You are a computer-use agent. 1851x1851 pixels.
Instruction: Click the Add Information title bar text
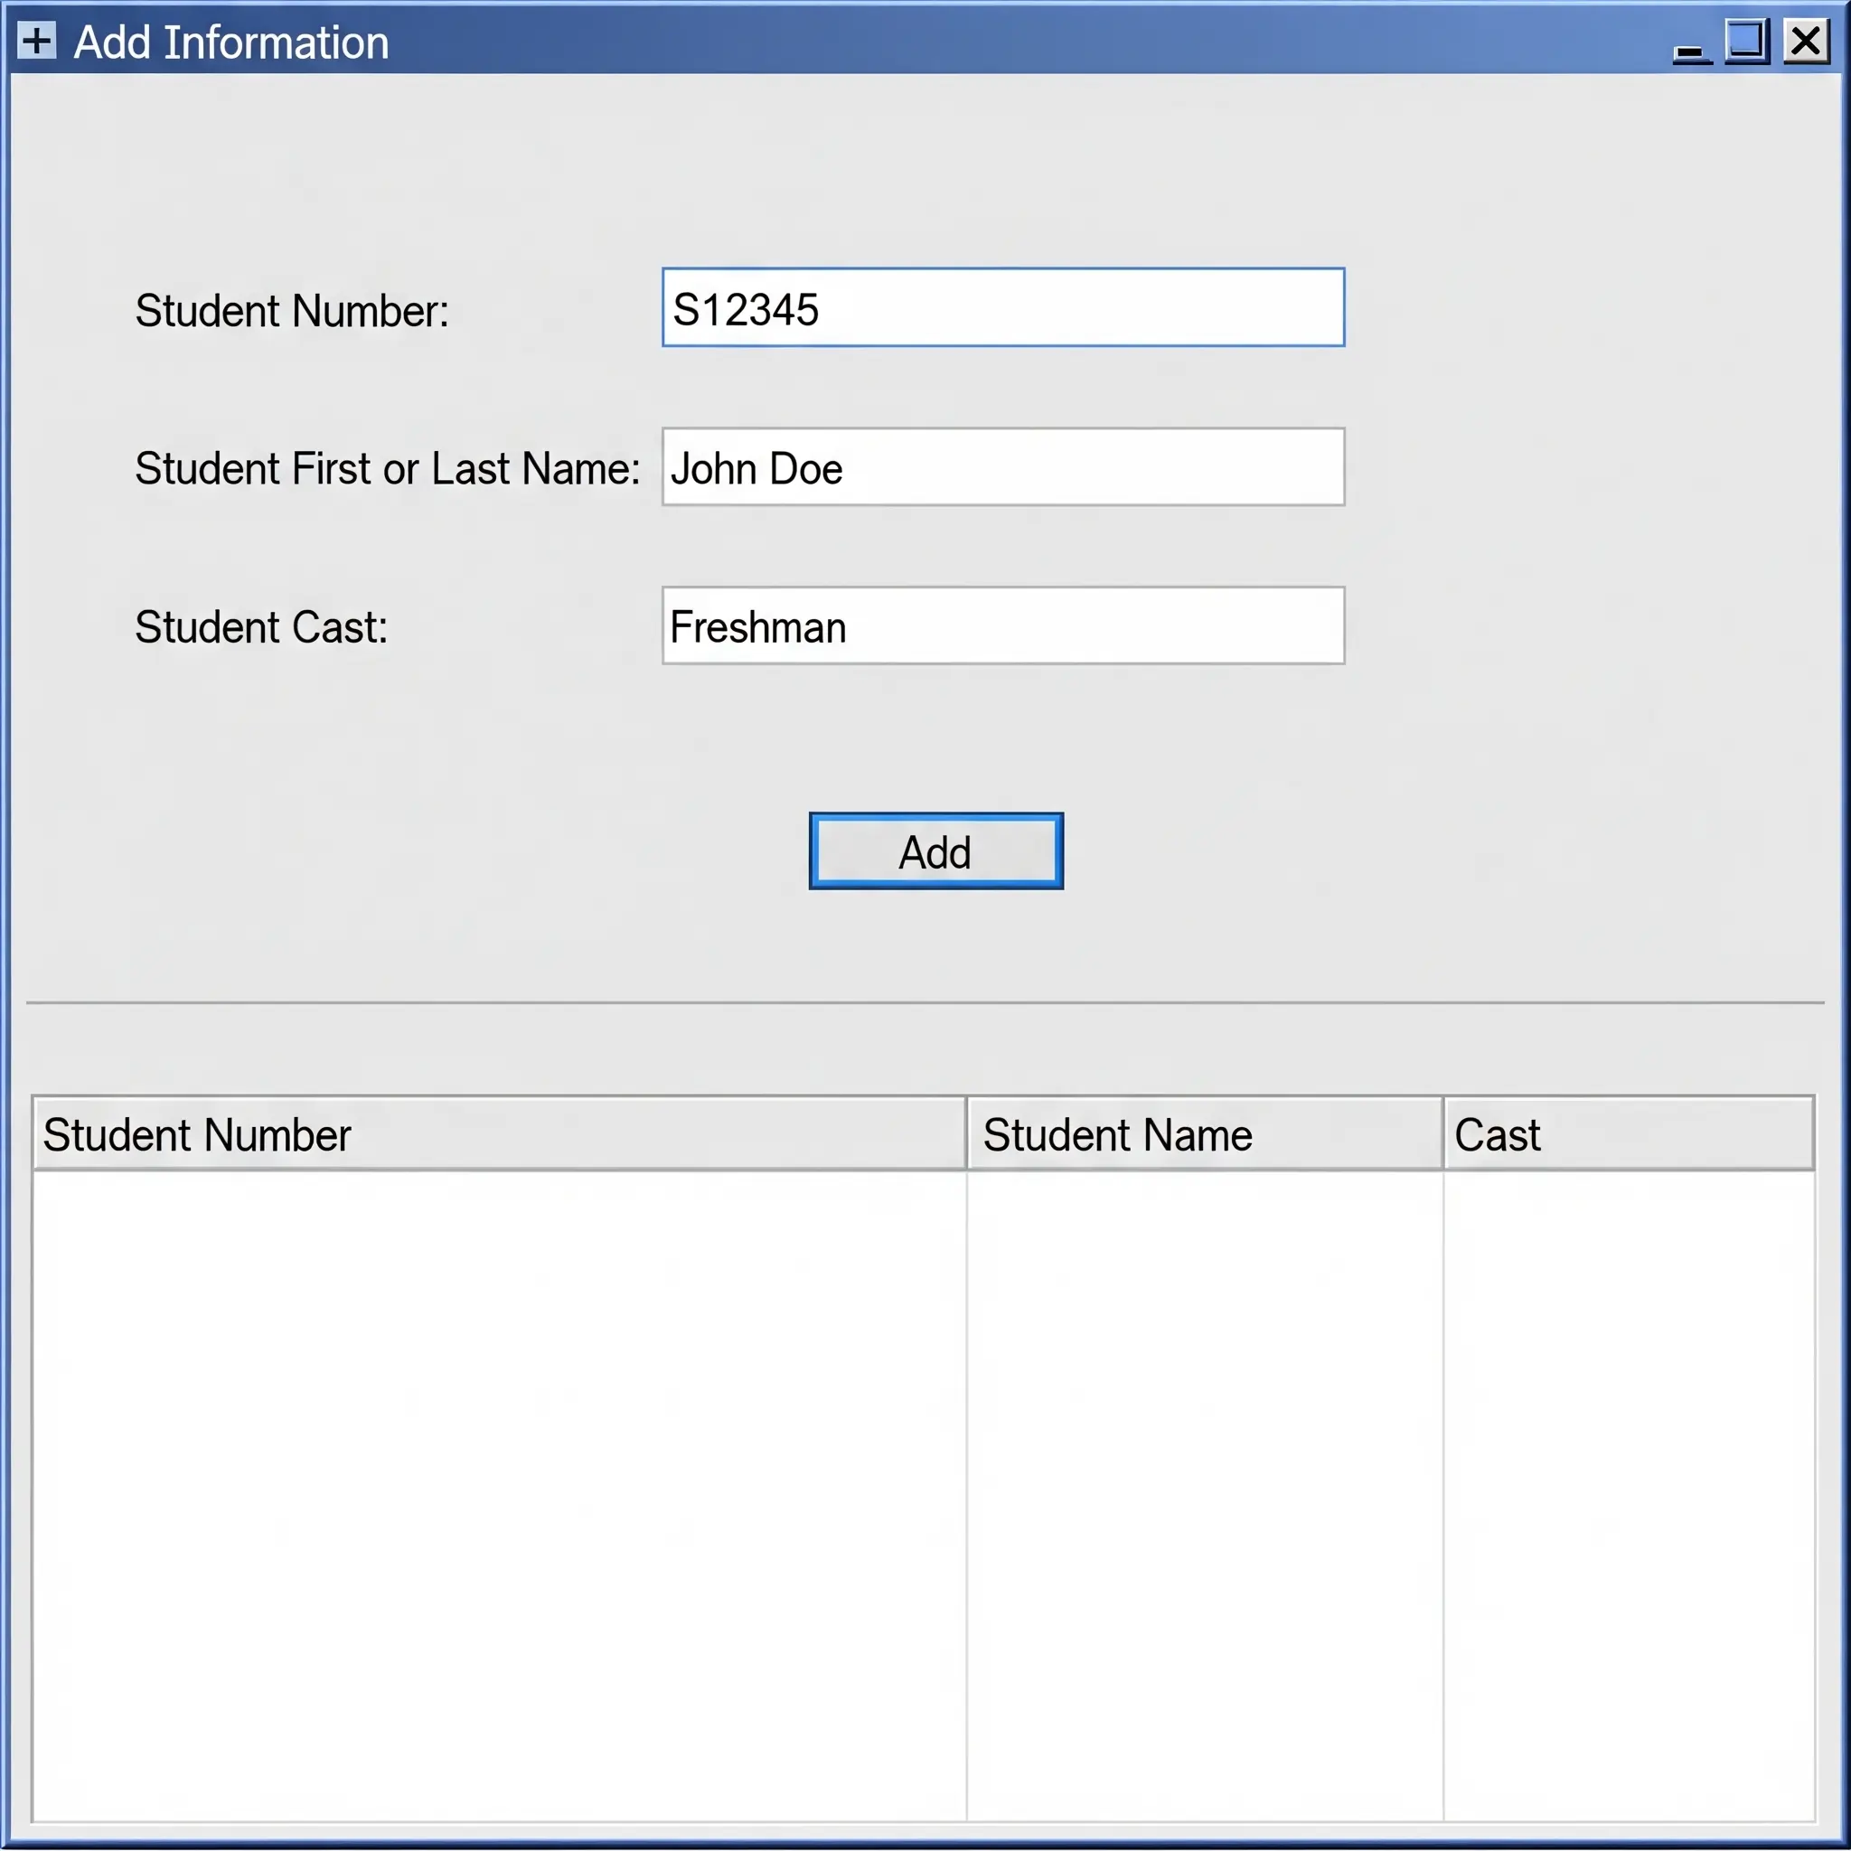click(x=230, y=43)
